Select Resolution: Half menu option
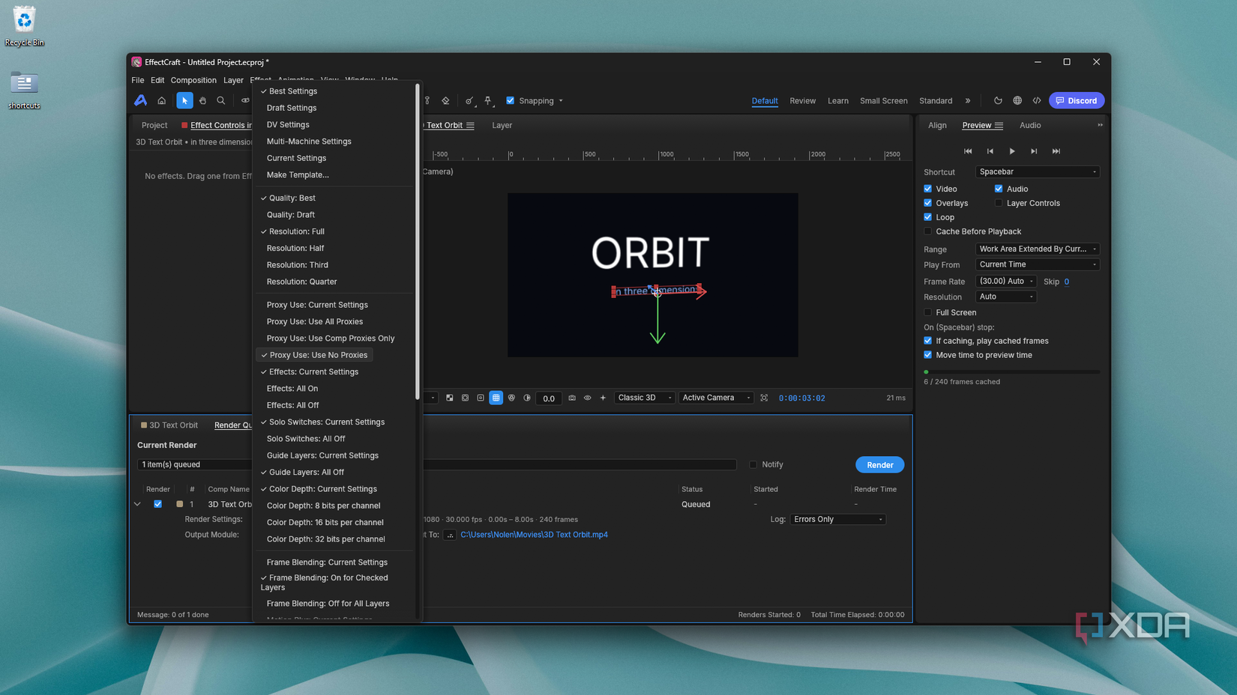This screenshot has height=695, width=1237. click(x=295, y=248)
